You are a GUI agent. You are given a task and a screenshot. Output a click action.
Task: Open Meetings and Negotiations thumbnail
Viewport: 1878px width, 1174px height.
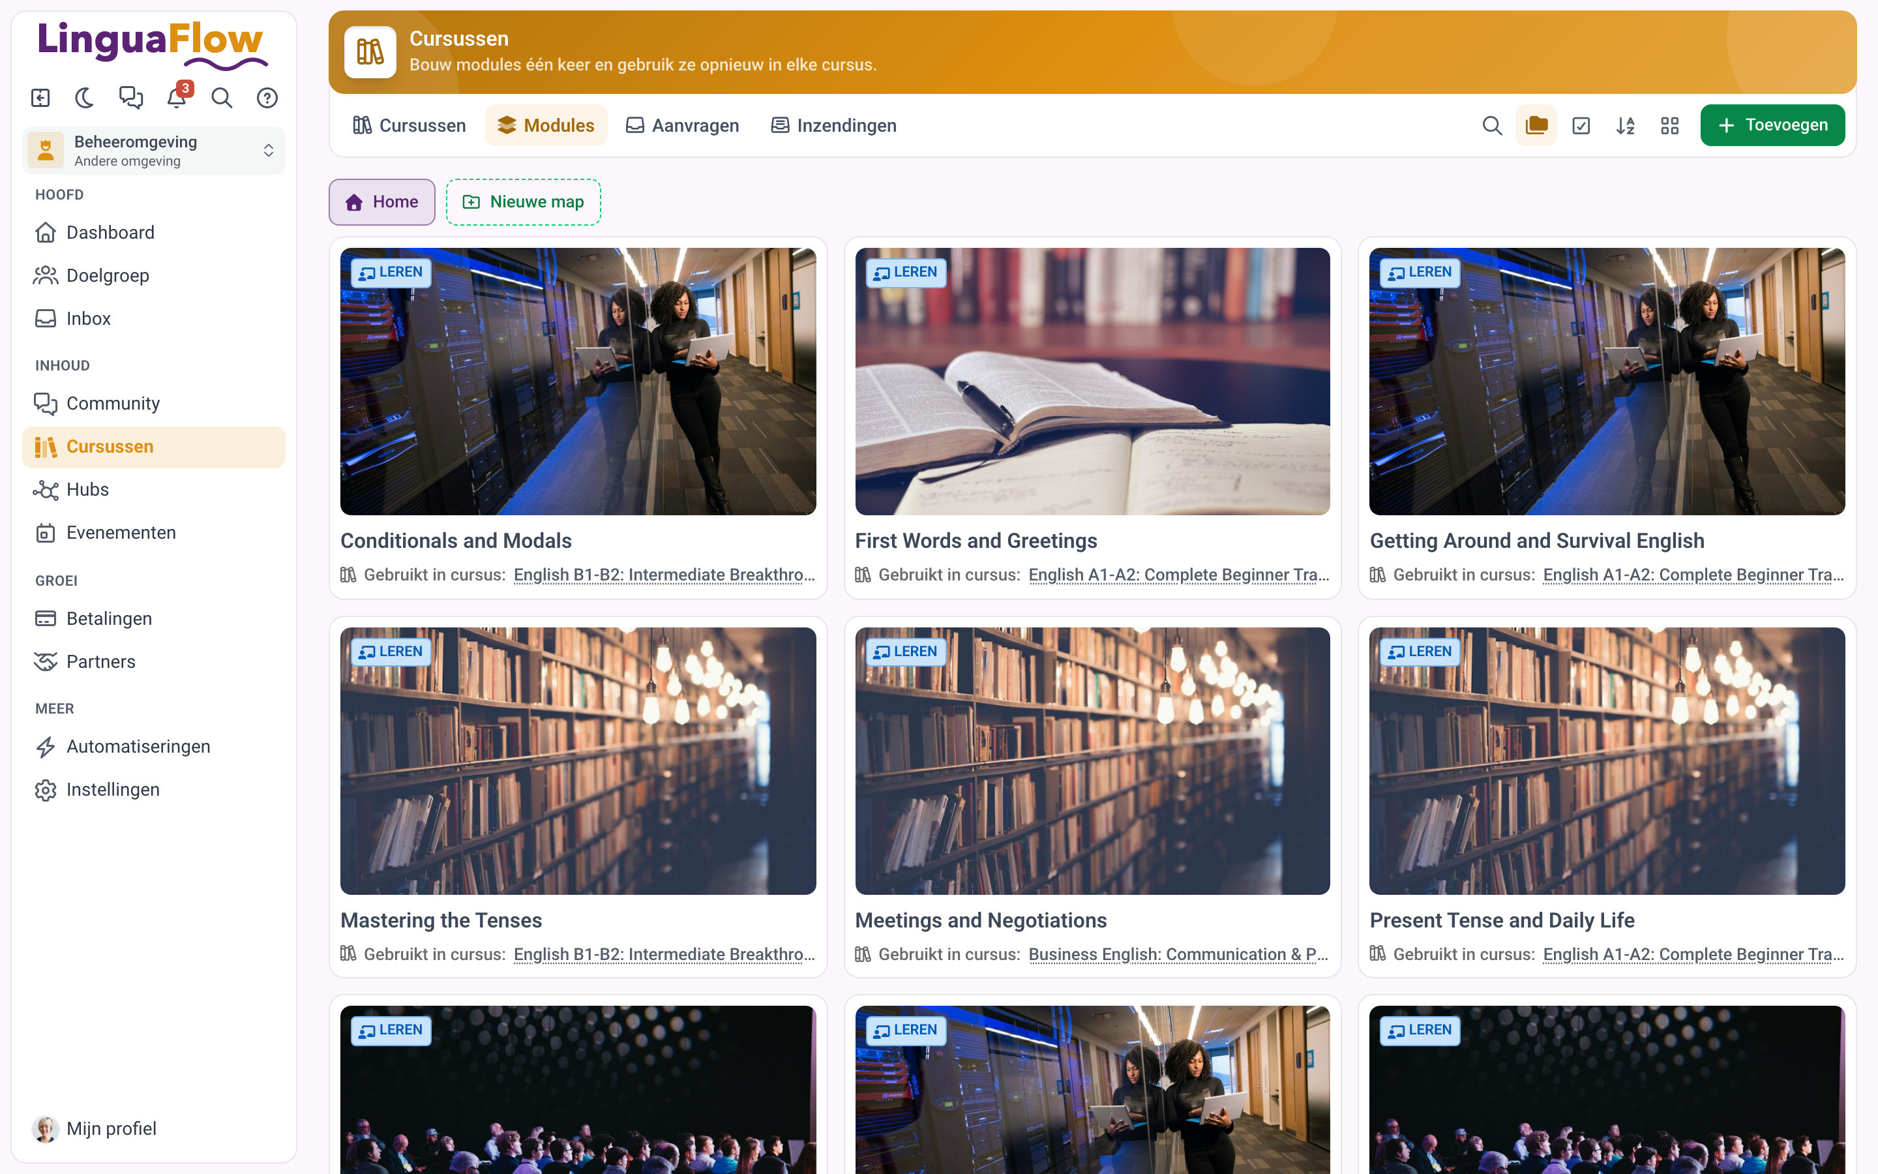(x=1093, y=761)
